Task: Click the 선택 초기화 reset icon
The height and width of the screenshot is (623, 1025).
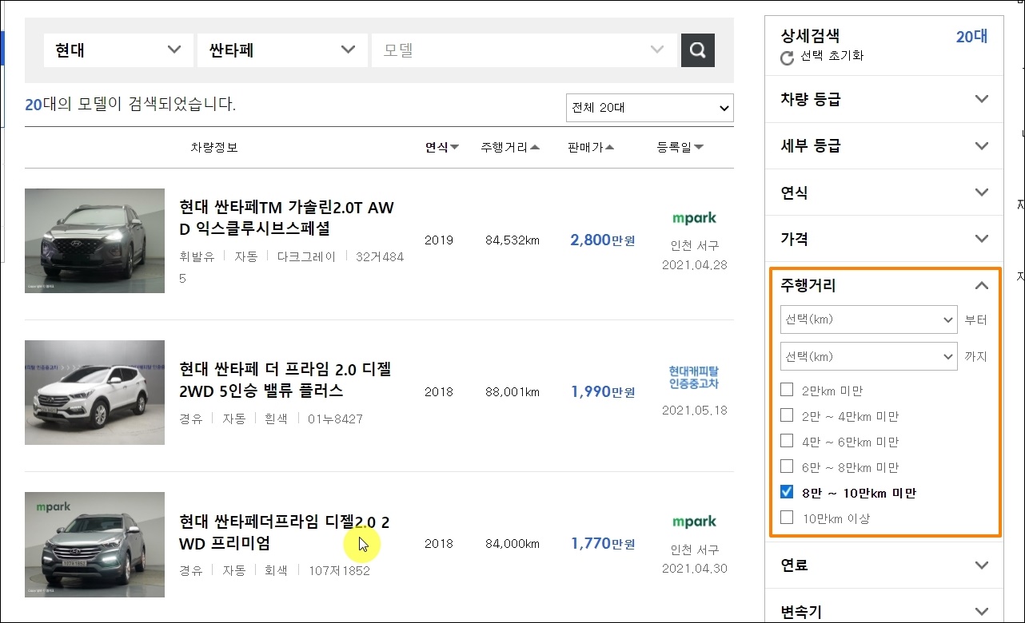Action: [x=788, y=58]
